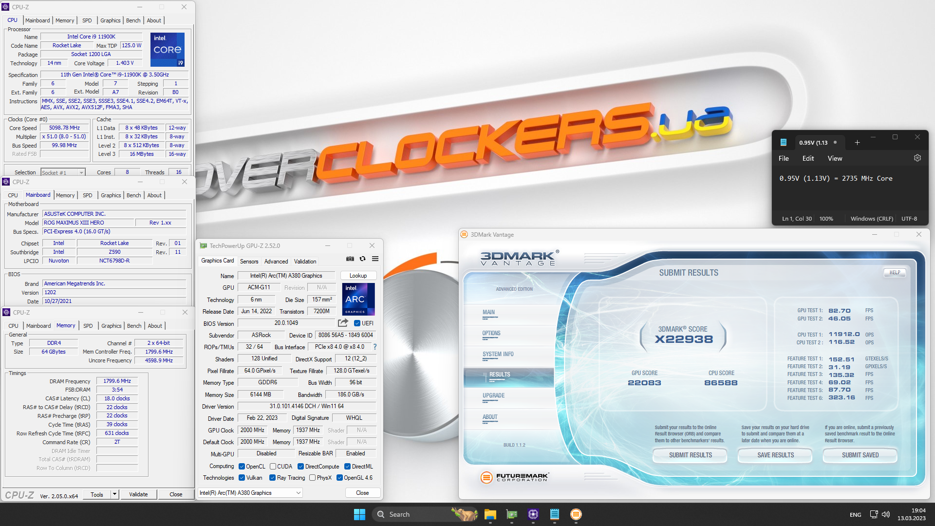Switch to Notepad via taskbar icon
Image resolution: width=935 pixels, height=526 pixels.
(x=554, y=514)
